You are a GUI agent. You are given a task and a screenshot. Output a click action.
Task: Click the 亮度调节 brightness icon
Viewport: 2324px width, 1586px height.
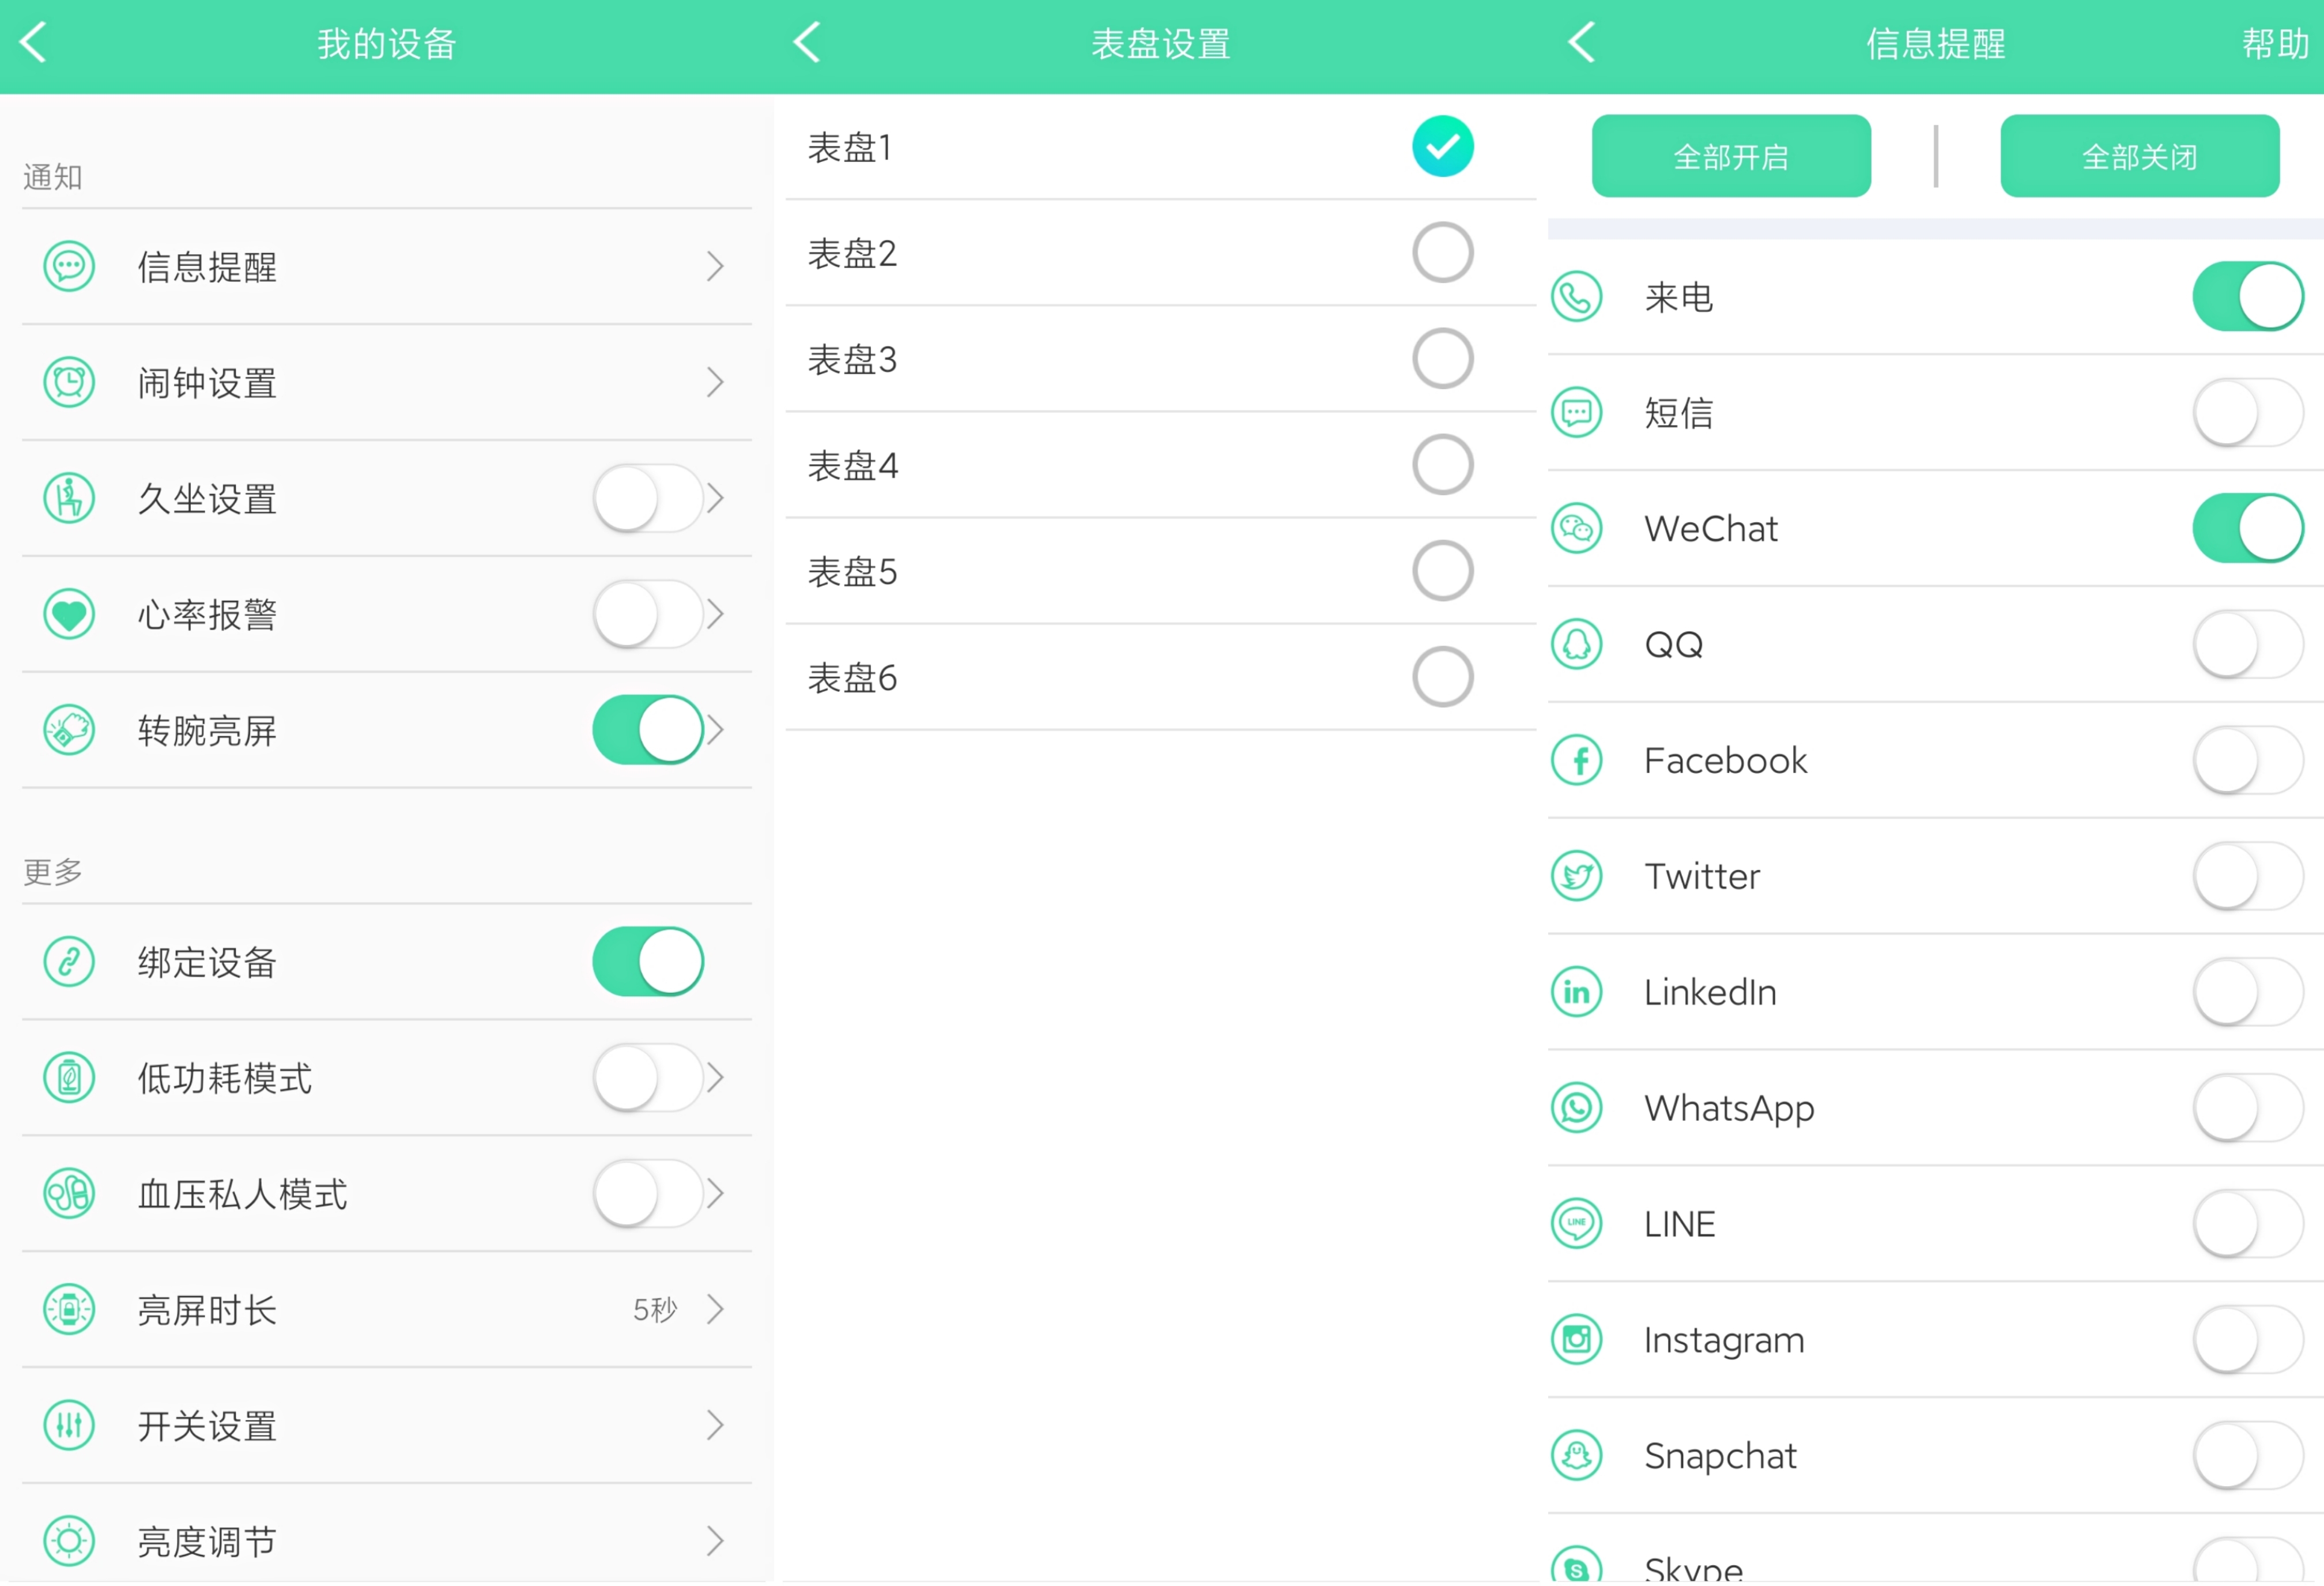pos(69,1540)
